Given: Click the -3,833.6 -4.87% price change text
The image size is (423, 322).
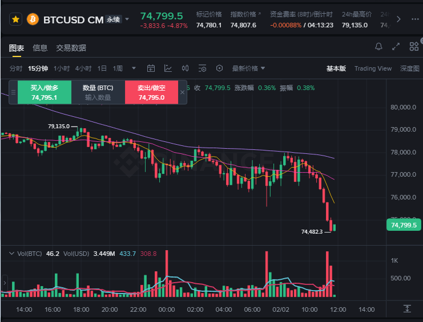Looking at the screenshot, I should coord(164,26).
